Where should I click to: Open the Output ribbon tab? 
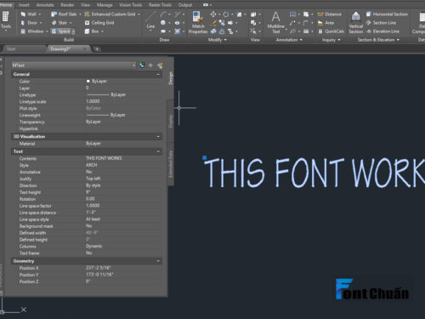point(185,5)
